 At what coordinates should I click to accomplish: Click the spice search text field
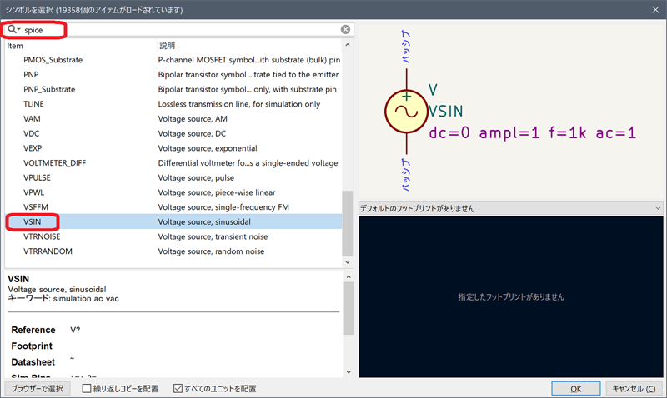pyautogui.click(x=178, y=30)
